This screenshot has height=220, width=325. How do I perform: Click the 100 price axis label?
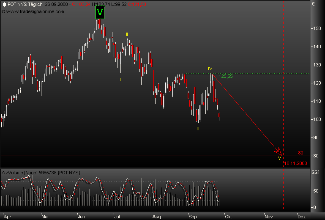coord(316,119)
